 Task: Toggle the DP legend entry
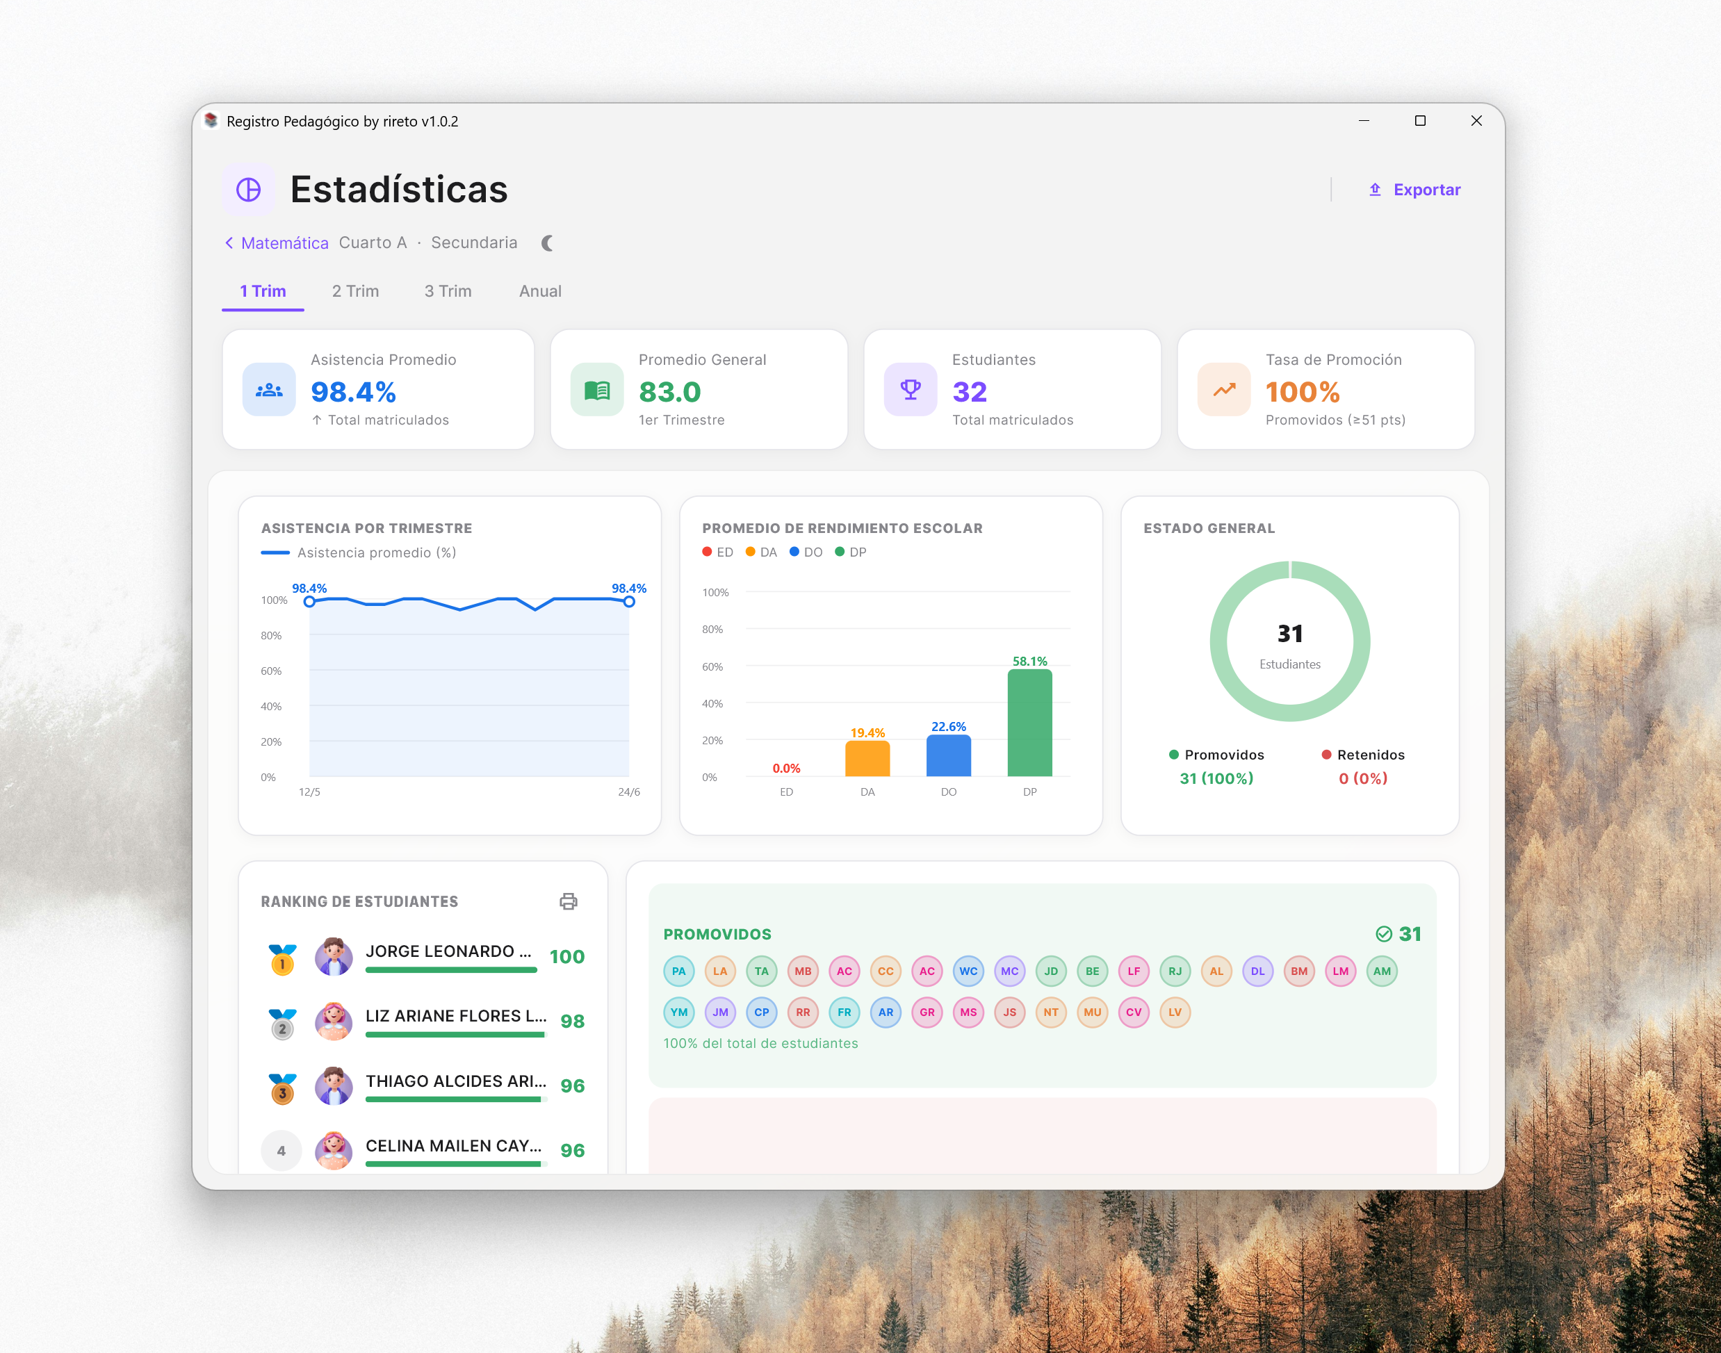[x=851, y=552]
